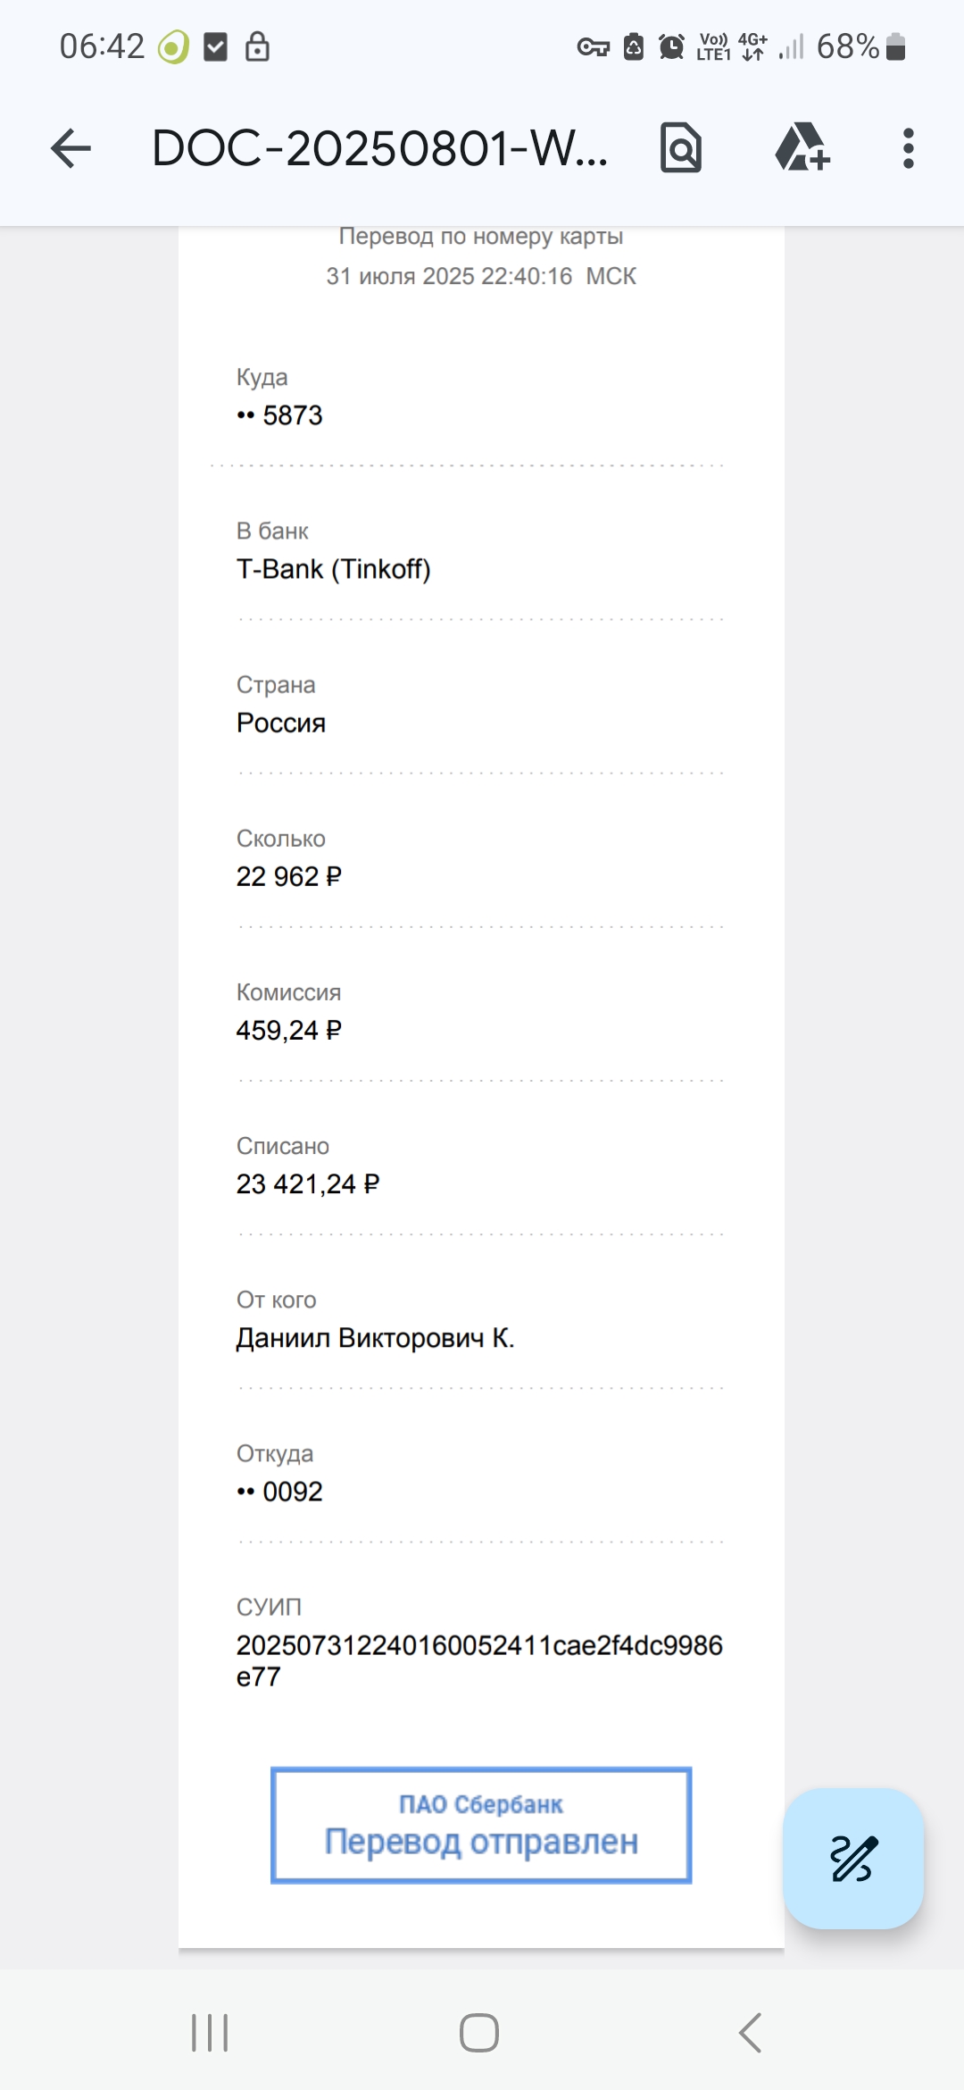Viewport: 964px width, 2090px height.
Task: Tap the green circular app status icon
Action: click(173, 47)
